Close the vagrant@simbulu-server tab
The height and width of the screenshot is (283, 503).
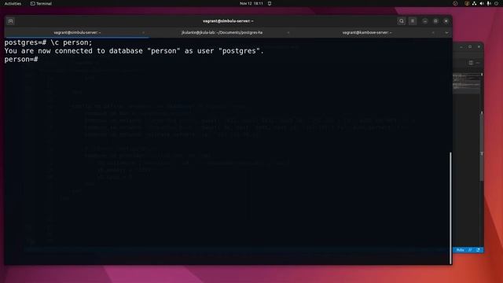pyautogui.click(x=143, y=33)
